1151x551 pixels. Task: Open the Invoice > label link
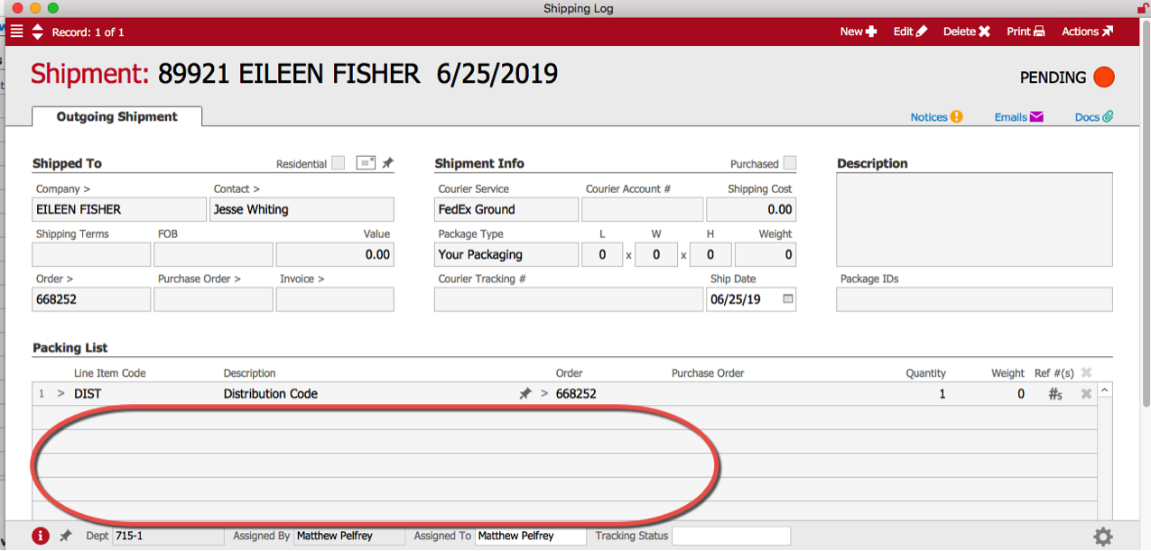[x=302, y=280]
